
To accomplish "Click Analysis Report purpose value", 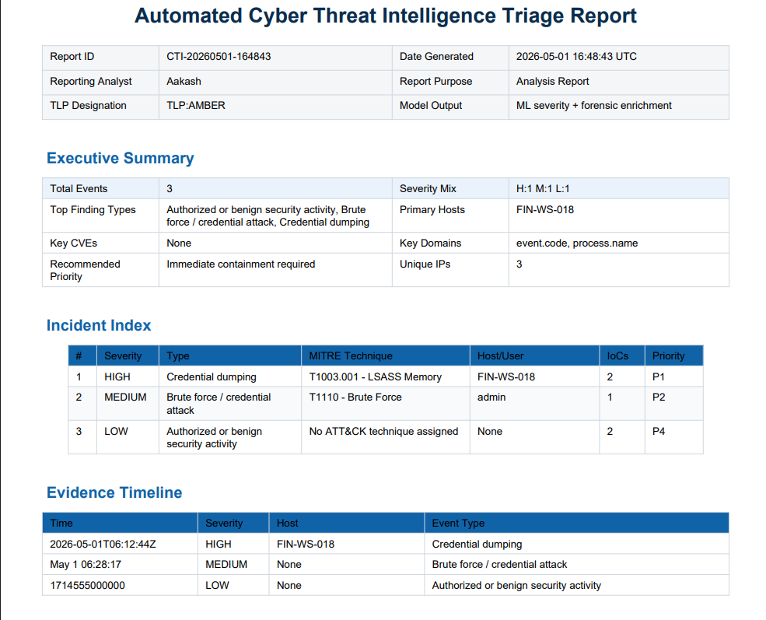I will coord(552,82).
